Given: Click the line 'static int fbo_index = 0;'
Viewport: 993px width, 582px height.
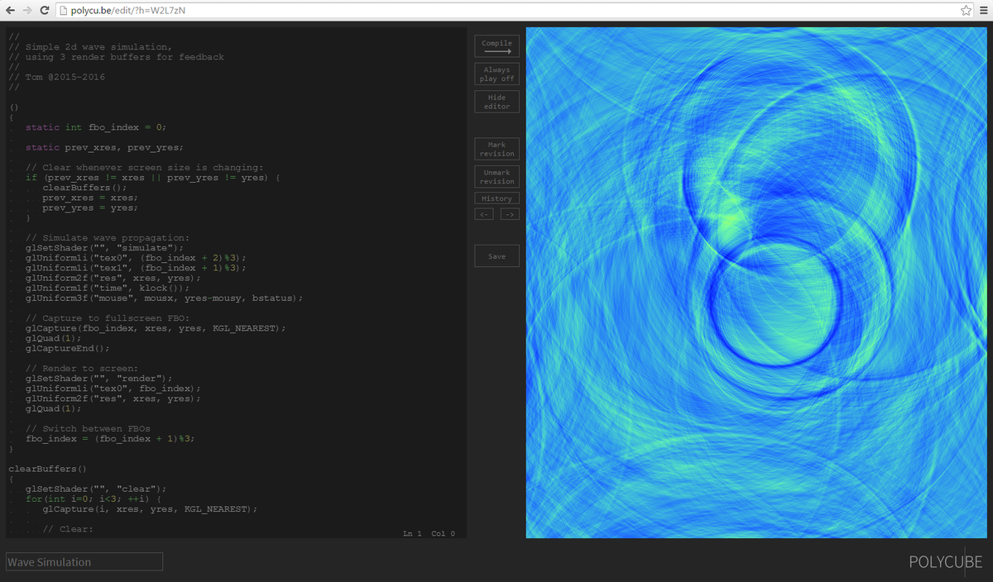Looking at the screenshot, I should click(x=96, y=127).
